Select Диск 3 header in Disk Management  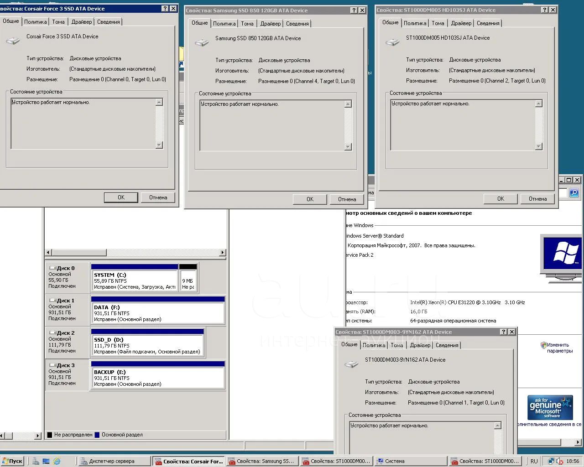[x=67, y=374]
